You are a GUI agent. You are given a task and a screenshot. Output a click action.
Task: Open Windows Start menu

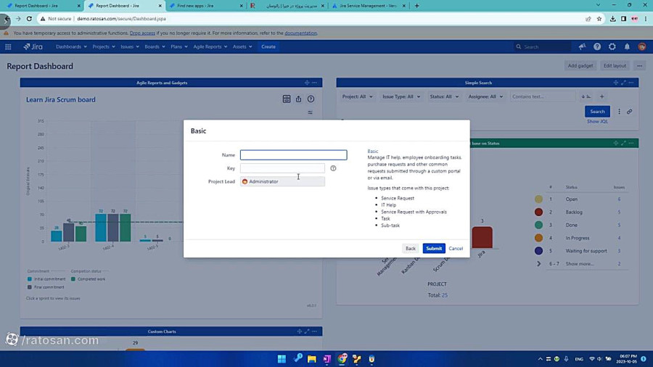click(x=282, y=359)
